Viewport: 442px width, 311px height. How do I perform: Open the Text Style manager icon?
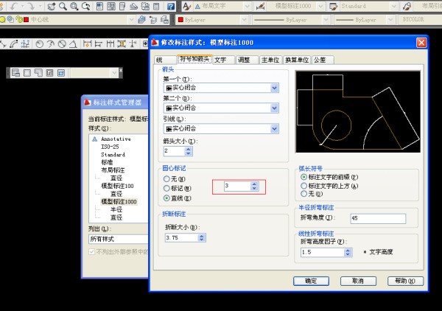point(186,6)
